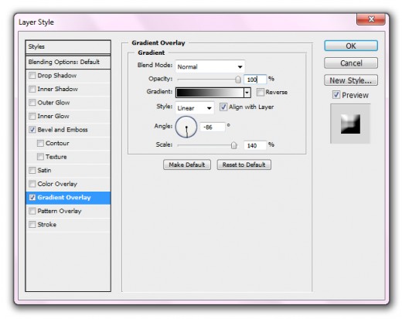Viewport: 402px width, 319px height.
Task: Enable the Pattern Overlay checkbox
Action: point(32,211)
